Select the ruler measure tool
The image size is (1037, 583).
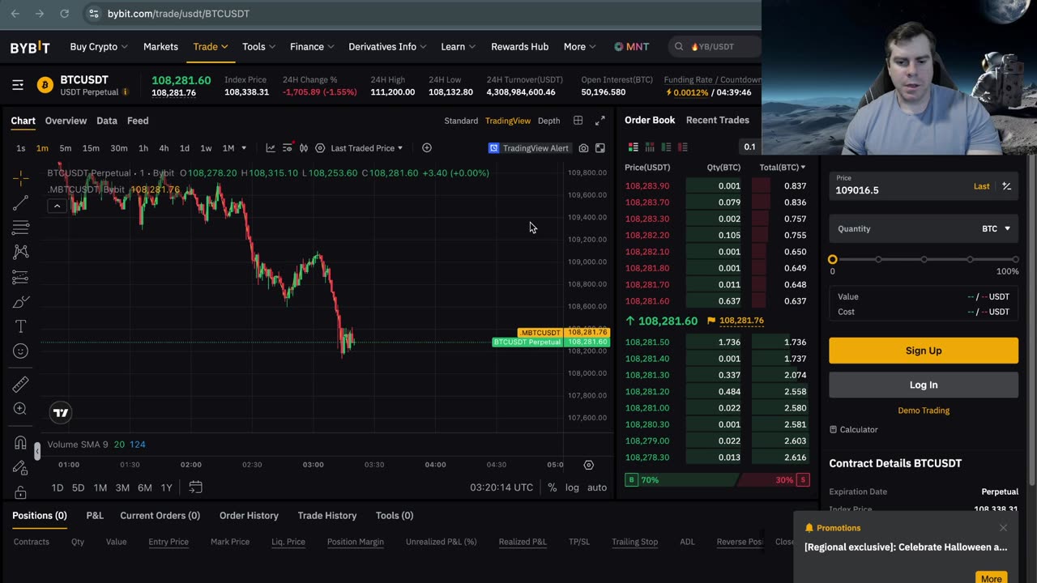21,384
